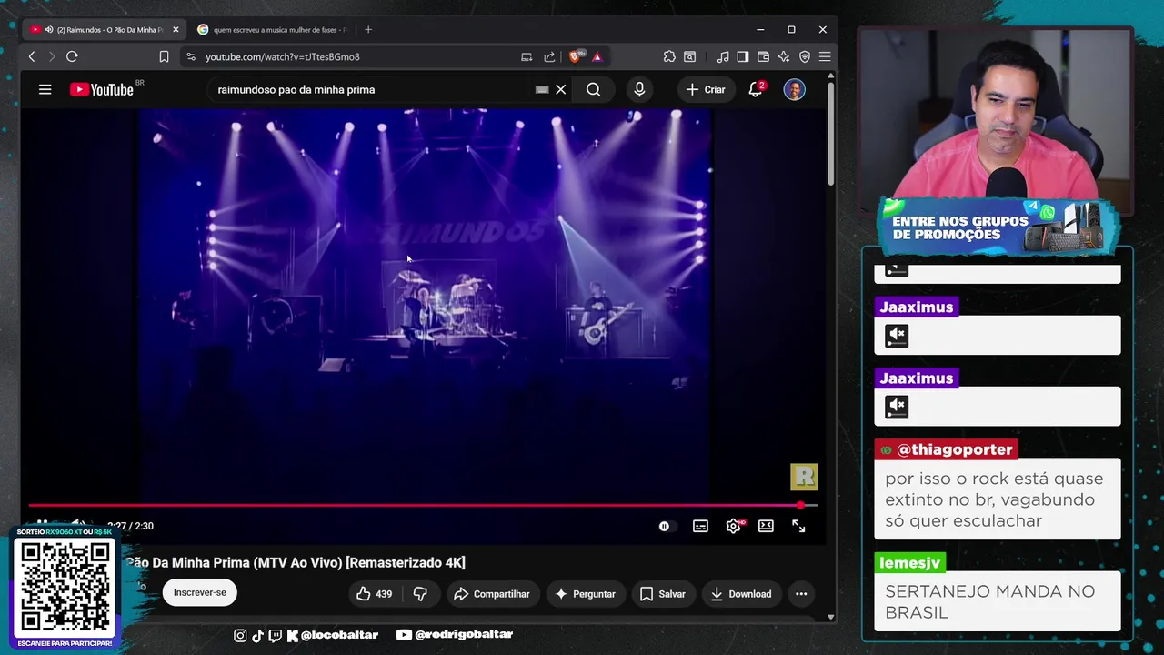Open the browser extensions puzzle icon
This screenshot has height=655, width=1164.
click(669, 56)
